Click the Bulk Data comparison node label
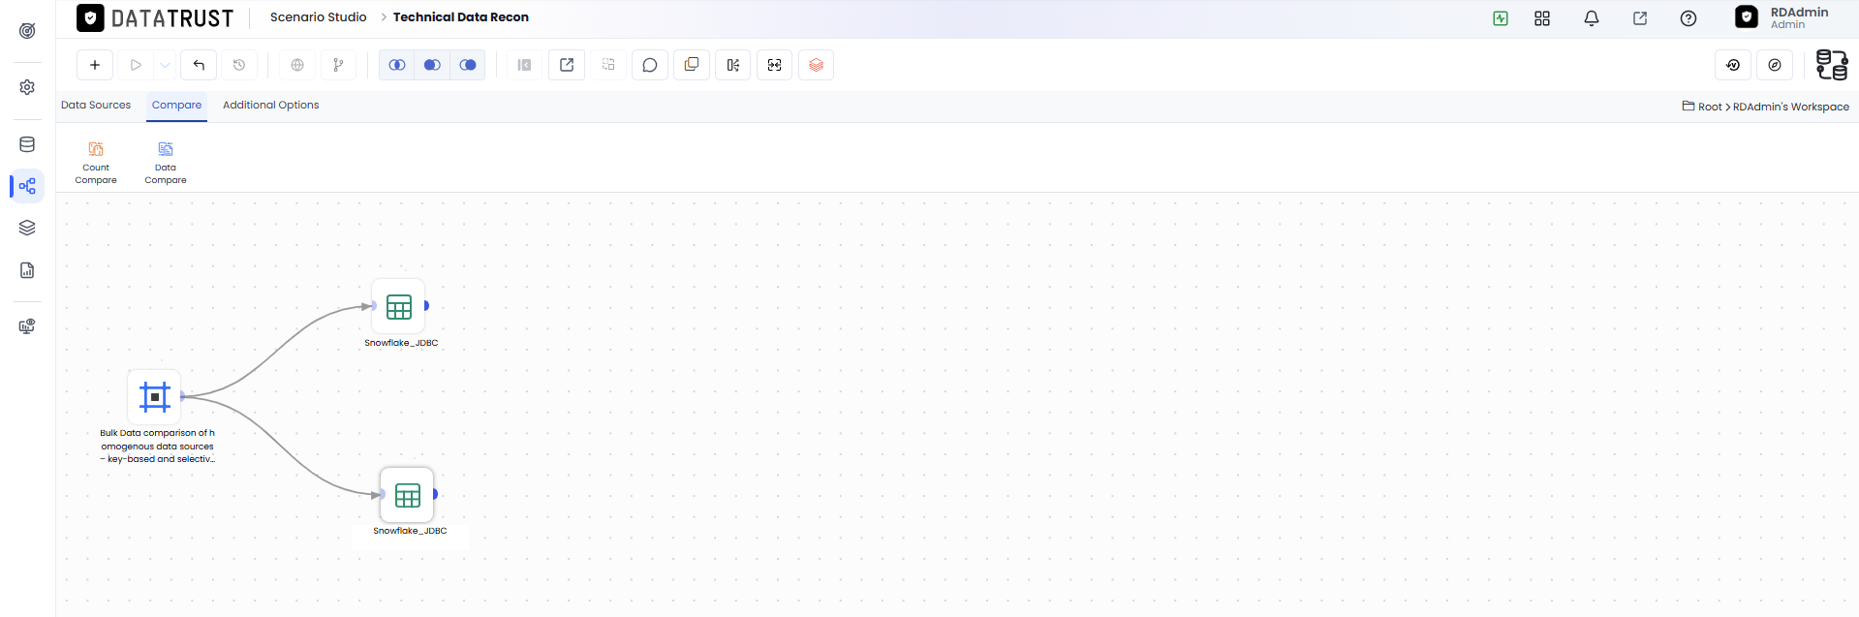 click(157, 447)
